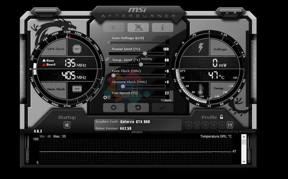Click the monitoring graph scrollbar thumb
Viewport: 288px width, 179px height.
pyautogui.click(x=244, y=142)
